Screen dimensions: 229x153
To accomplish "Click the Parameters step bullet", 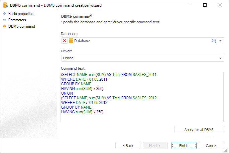I will [x=4, y=20].
